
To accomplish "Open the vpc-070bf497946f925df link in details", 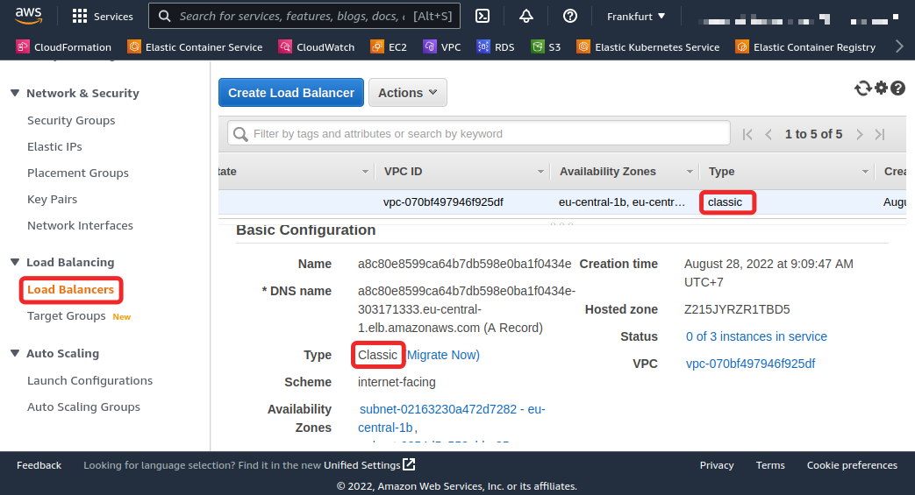I will point(750,364).
